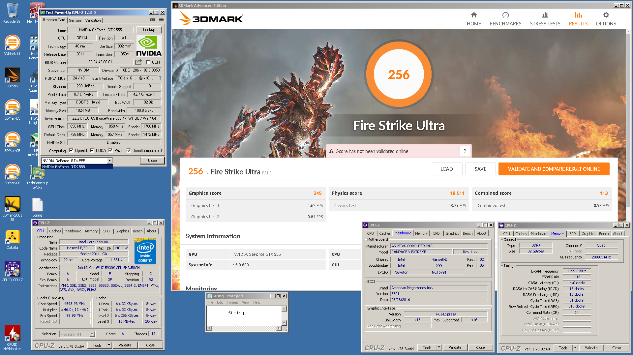Click the Notepad vertical scrollbar up arrow

click(284, 309)
